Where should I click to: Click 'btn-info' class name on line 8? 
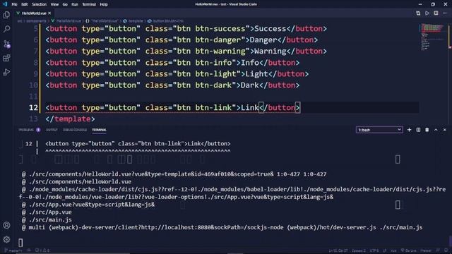tap(213, 63)
